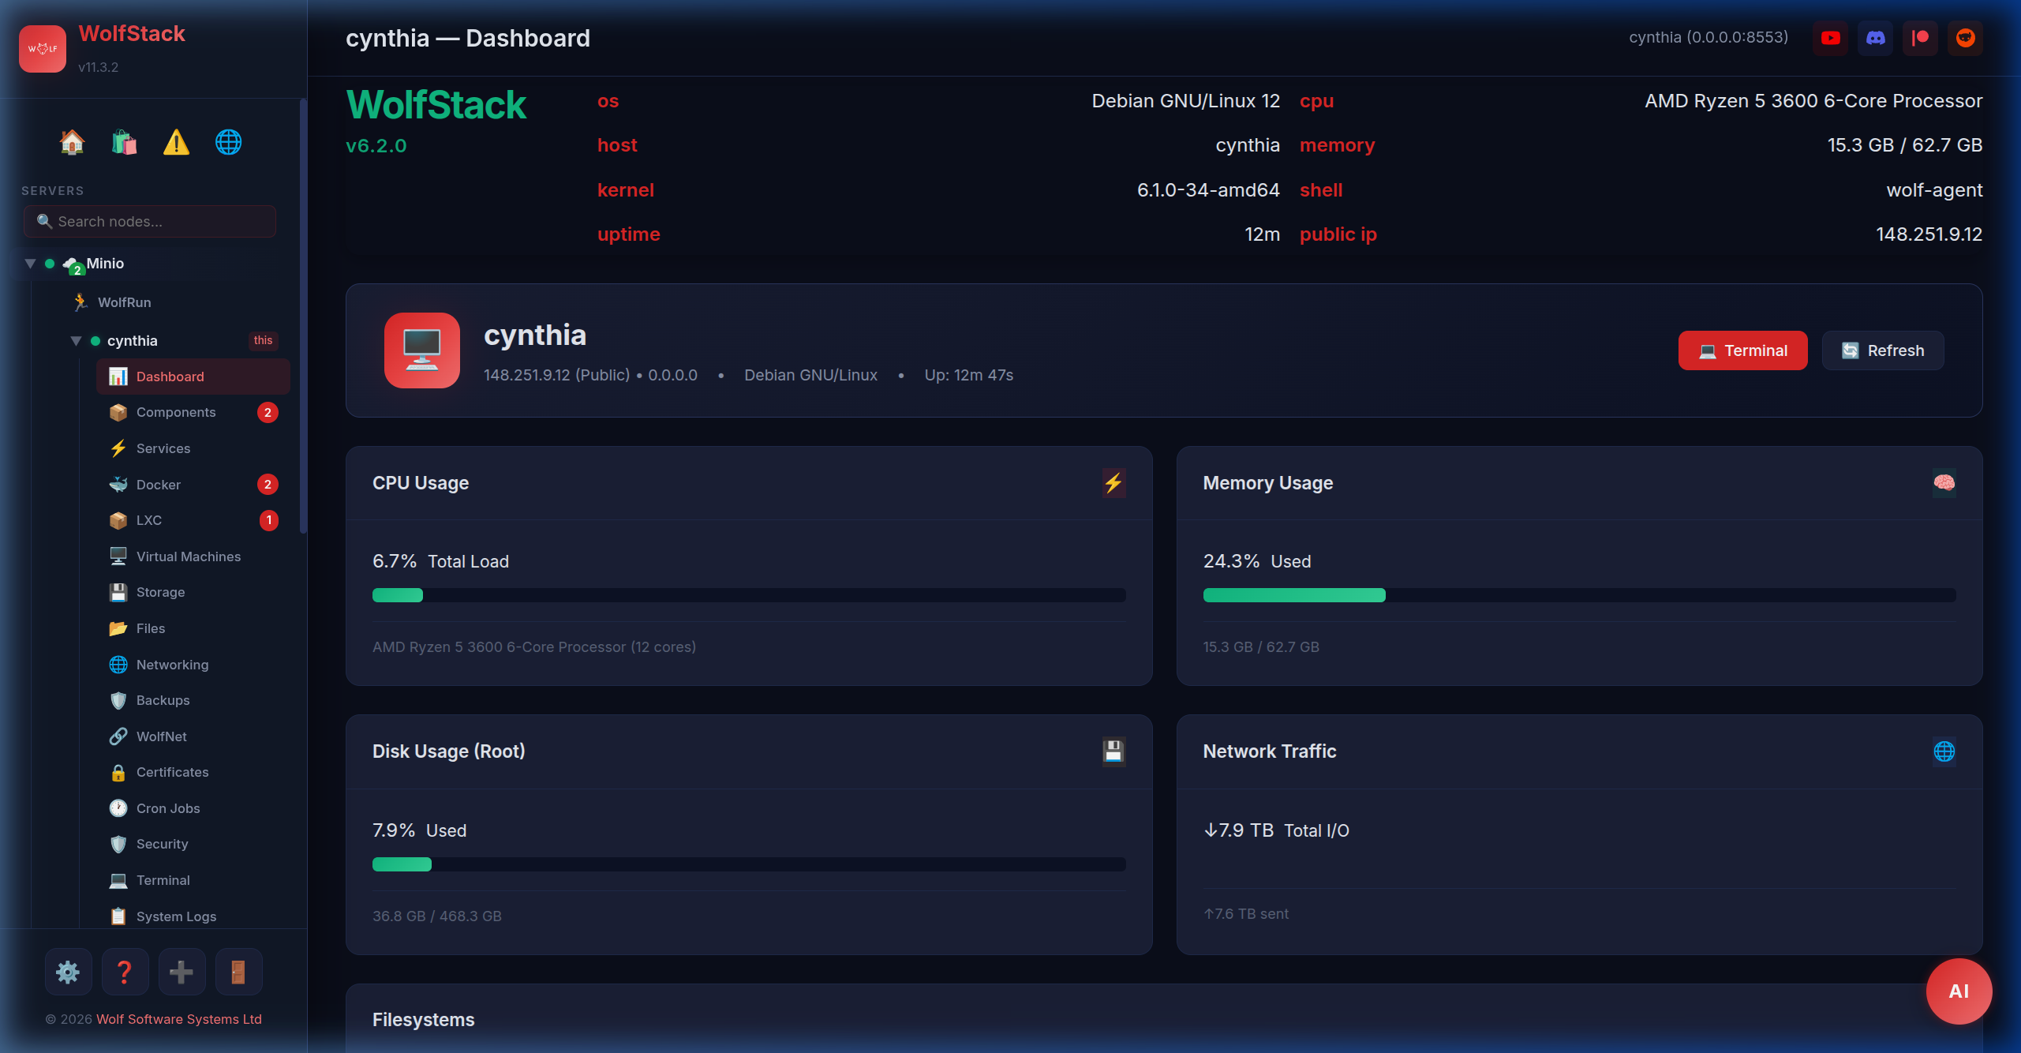This screenshot has height=1053, width=2021.
Task: Click the kernel value 6.1.0-34-amd64
Action: [1207, 190]
